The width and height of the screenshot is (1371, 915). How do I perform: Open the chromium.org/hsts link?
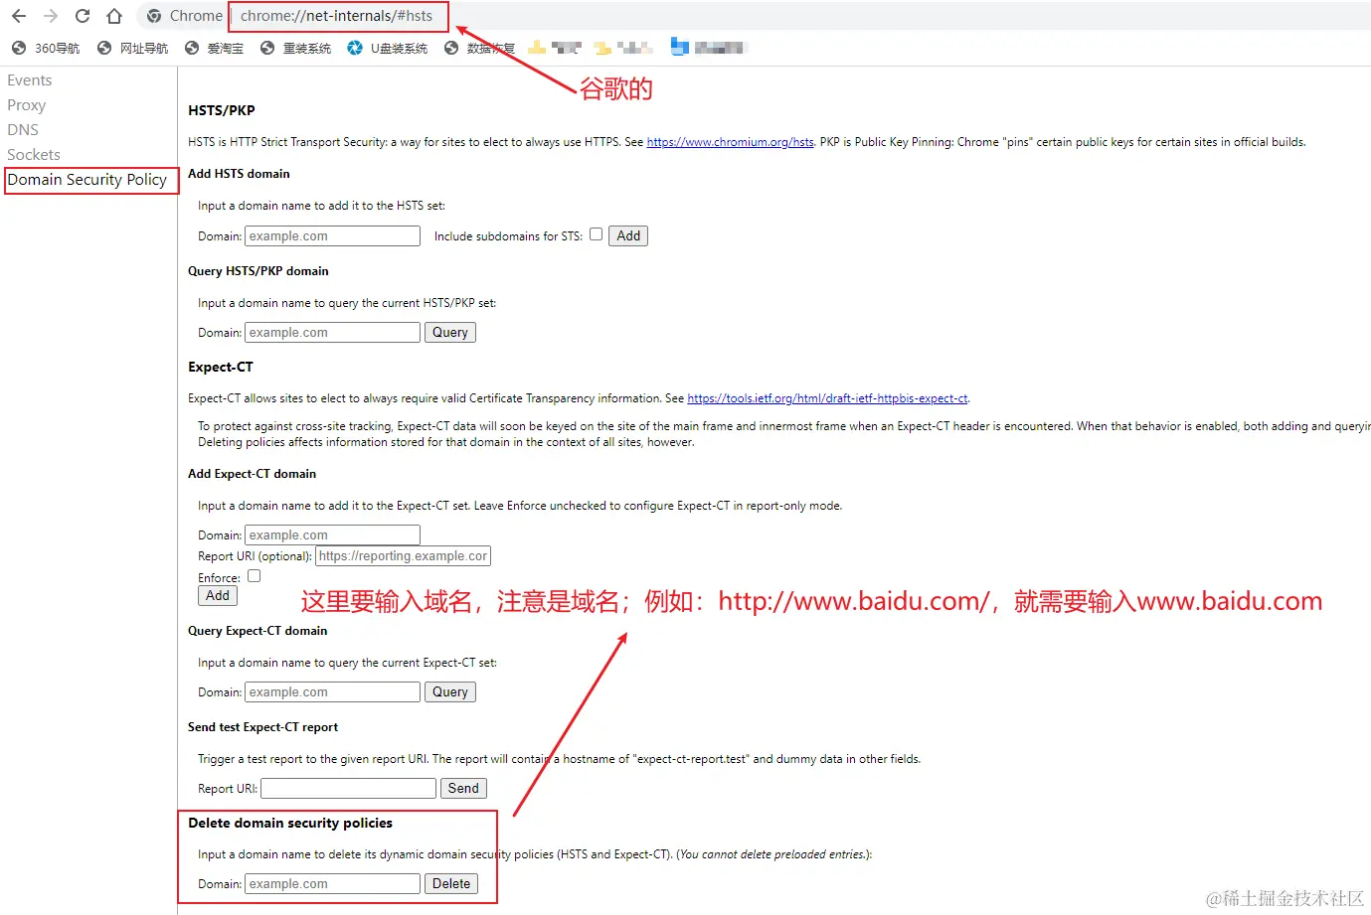tap(731, 142)
